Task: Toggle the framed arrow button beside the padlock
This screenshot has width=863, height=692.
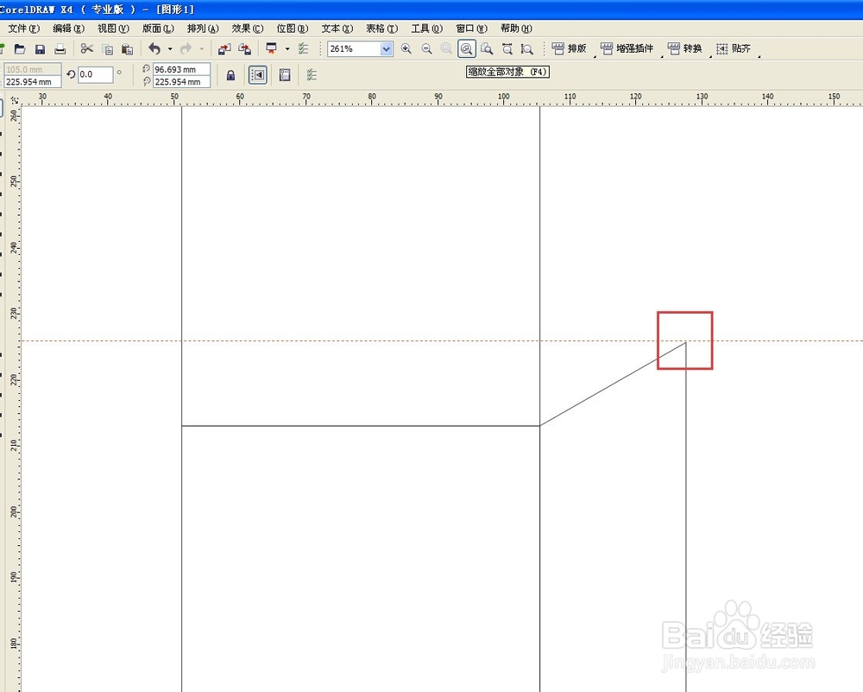Action: pyautogui.click(x=258, y=75)
